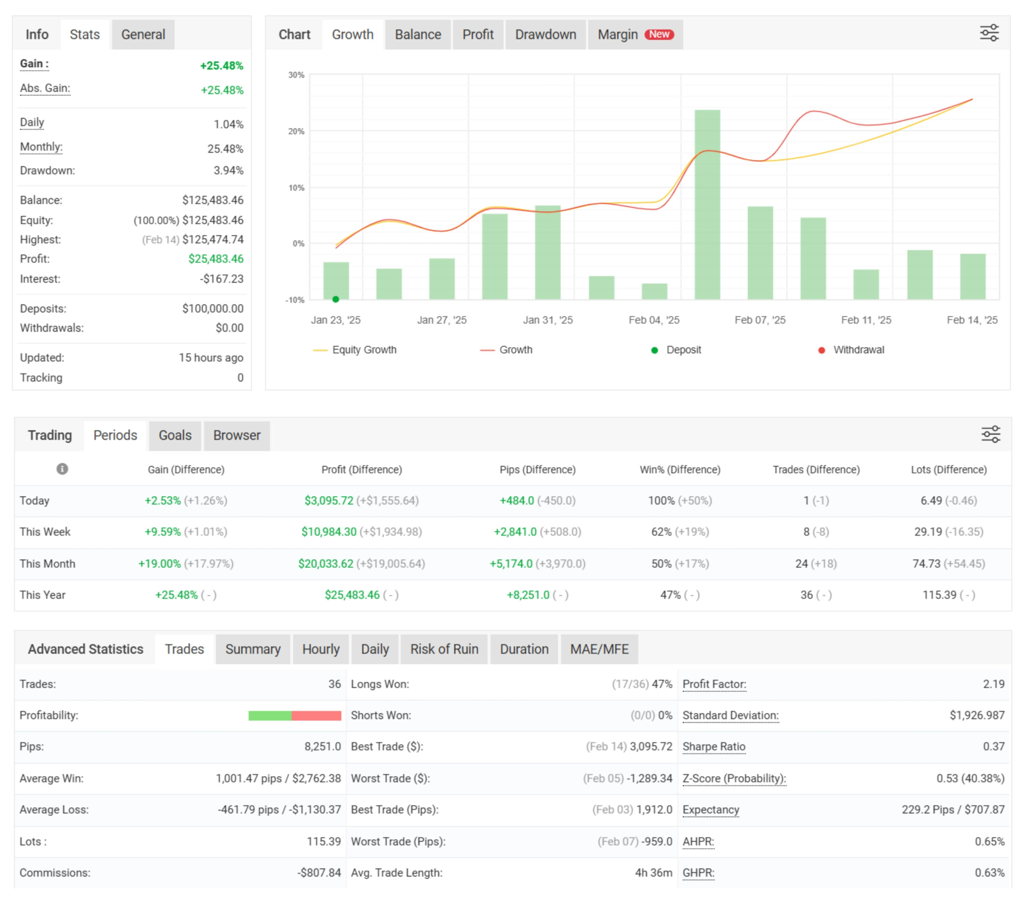
Task: Open the Drawdown chart tab
Action: click(x=545, y=34)
